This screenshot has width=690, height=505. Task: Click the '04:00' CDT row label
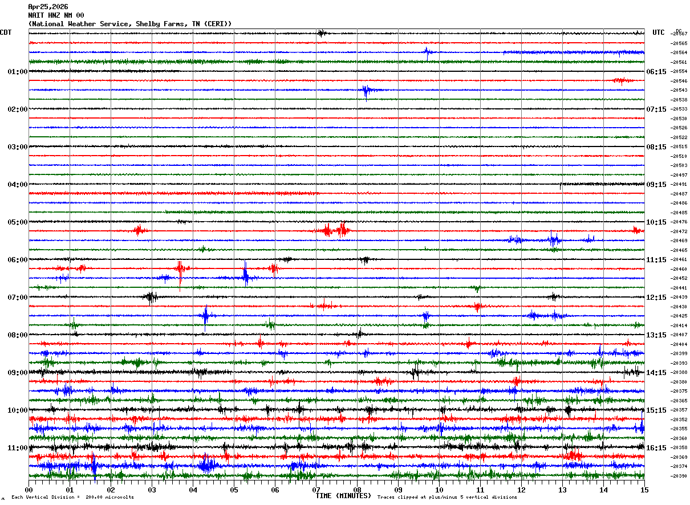point(18,185)
